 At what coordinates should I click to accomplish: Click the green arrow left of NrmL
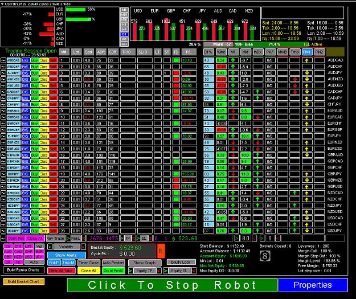tap(68, 239)
